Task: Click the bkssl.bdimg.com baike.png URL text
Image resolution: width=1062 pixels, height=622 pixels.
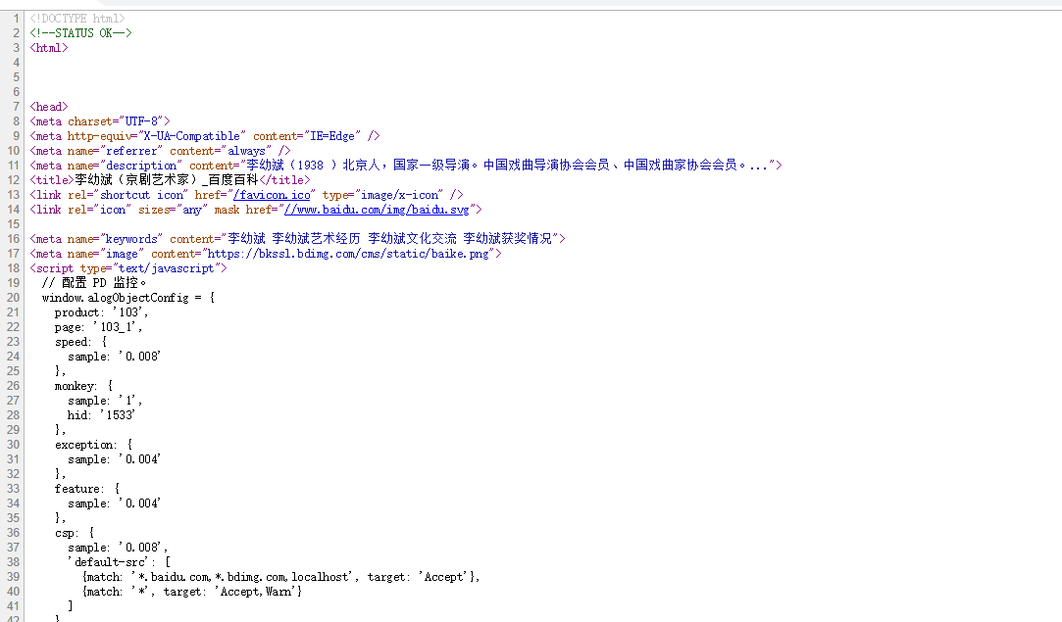Action: (348, 254)
